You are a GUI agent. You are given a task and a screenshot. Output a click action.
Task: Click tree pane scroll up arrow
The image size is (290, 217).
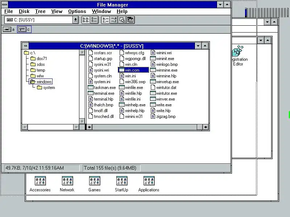pyautogui.click(x=82, y=52)
